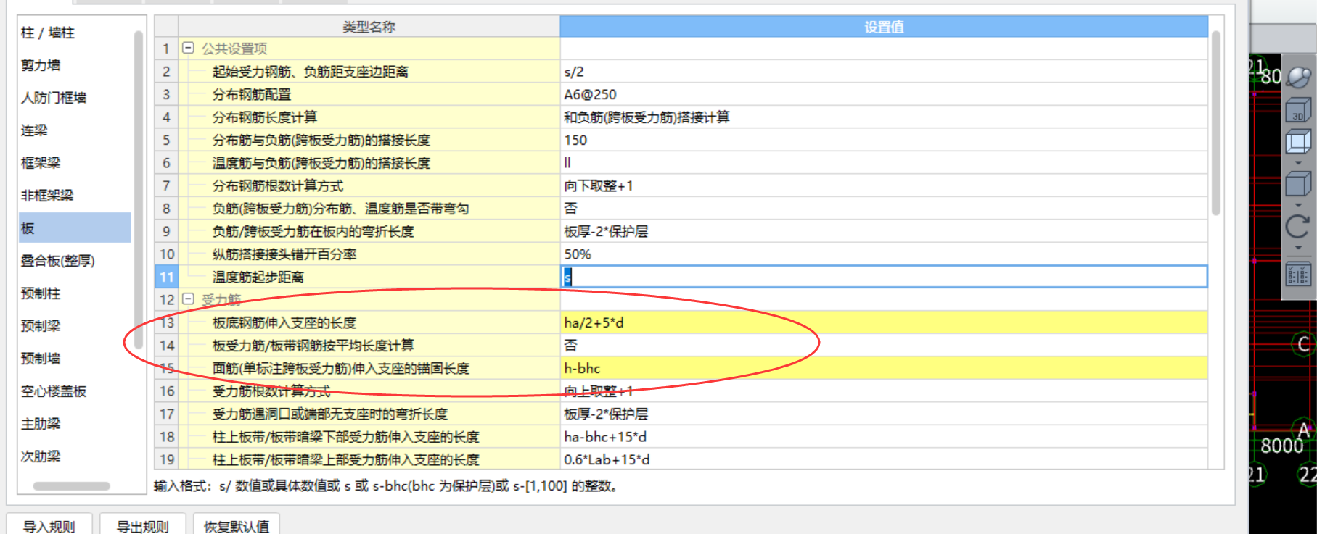Click row 17 value 板厚-2*保护层
The height and width of the screenshot is (534, 1317).
pyautogui.click(x=606, y=414)
